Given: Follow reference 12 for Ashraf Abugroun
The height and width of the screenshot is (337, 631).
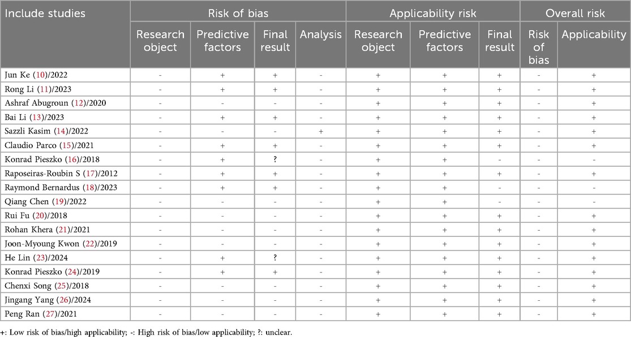Looking at the screenshot, I should click(79, 103).
